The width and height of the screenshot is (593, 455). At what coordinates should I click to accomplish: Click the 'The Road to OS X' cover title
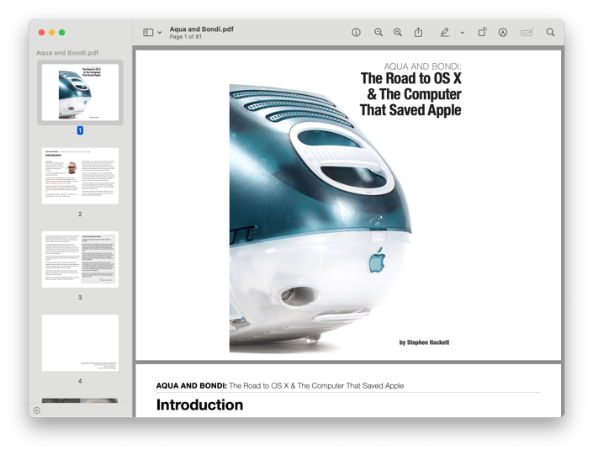tap(411, 78)
